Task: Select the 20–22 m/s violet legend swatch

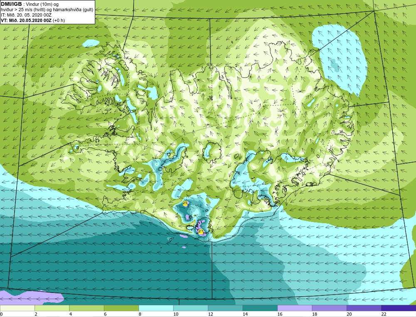Action: pos(364,308)
